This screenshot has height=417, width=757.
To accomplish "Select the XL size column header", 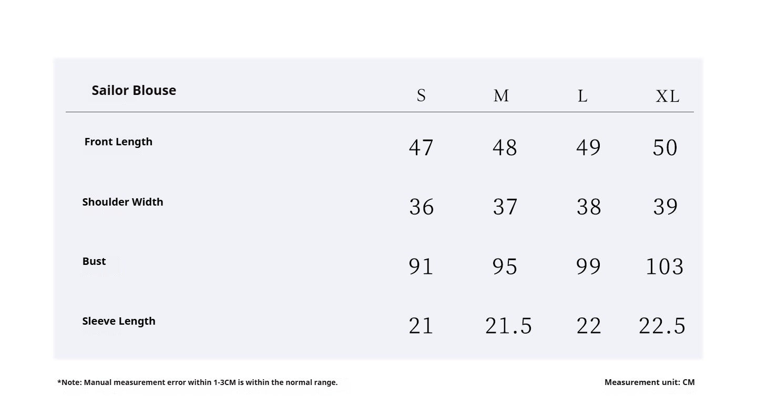I will click(x=667, y=96).
